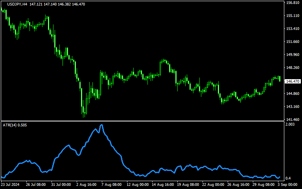Click the 2.003 ATR scale value
302x189 pixels.
(x=290, y=124)
